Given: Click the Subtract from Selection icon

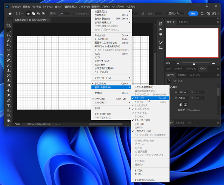Looking at the screenshot, I should tap(38, 14).
